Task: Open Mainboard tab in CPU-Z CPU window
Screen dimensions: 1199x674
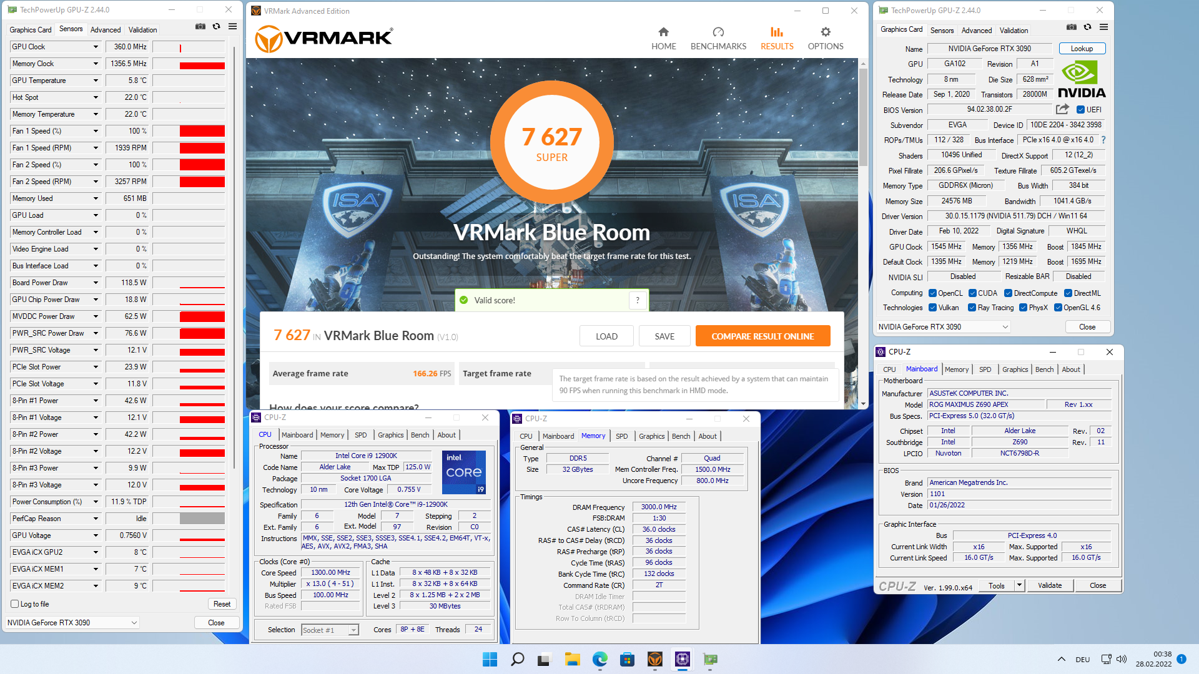Action: coord(297,435)
